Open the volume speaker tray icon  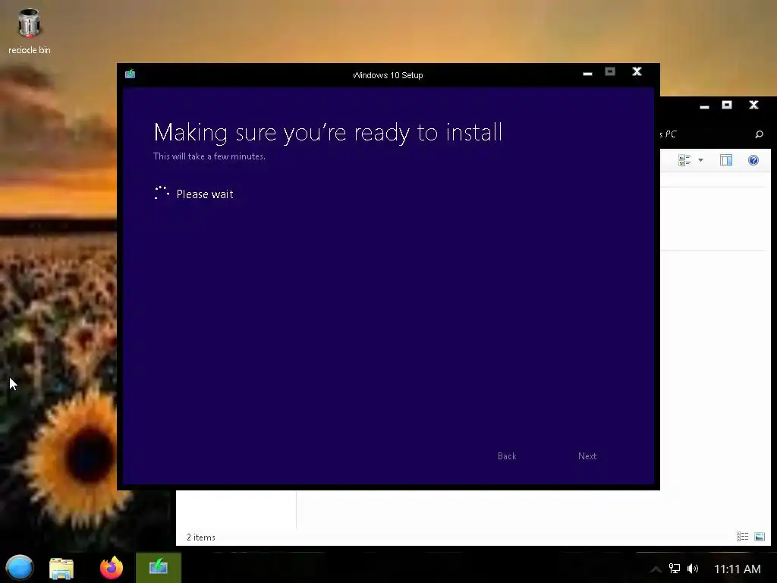pyautogui.click(x=693, y=569)
